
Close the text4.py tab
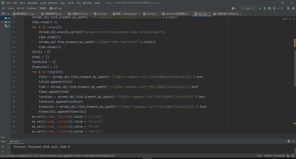(108, 14)
